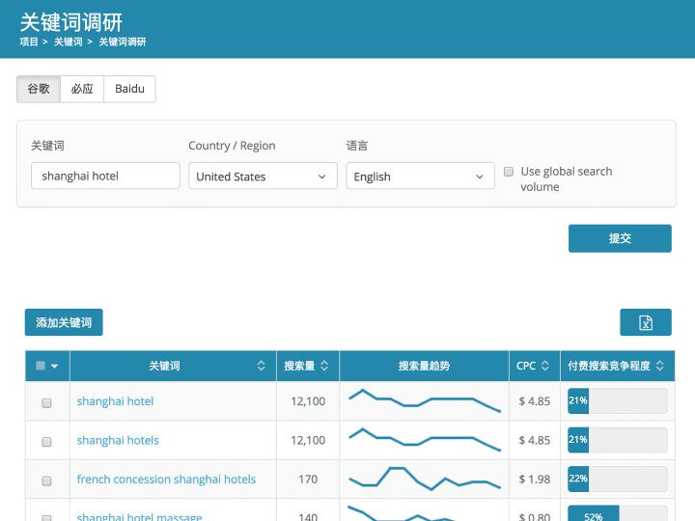This screenshot has width=695, height=521.
Task: Click the 关键词调研 page title
Action: 71,22
